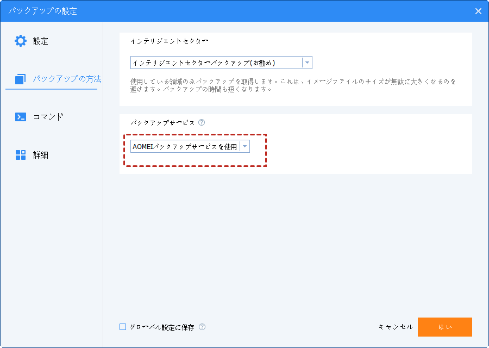The image size is (489, 348).
Task: Open the 詳細 tab
Action: click(x=41, y=155)
